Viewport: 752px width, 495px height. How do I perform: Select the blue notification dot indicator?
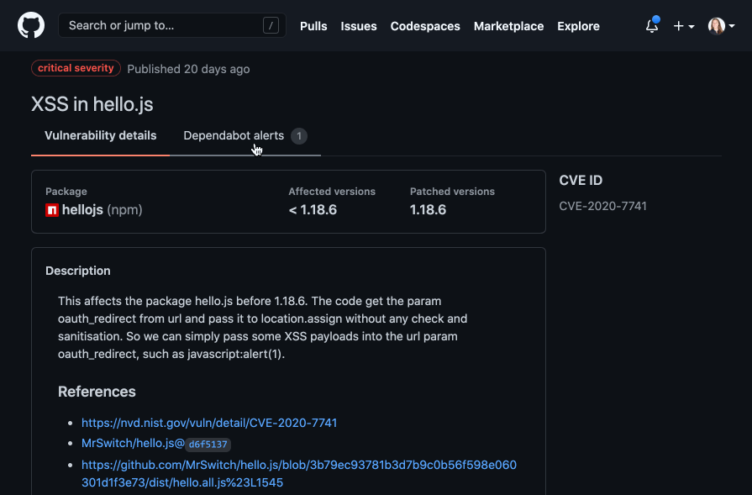[658, 18]
